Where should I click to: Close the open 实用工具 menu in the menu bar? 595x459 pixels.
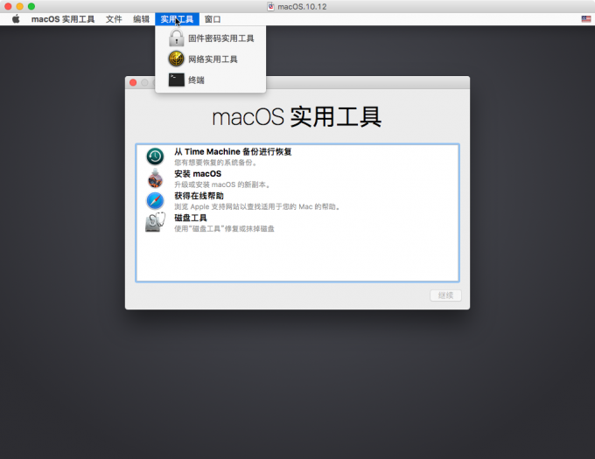point(177,19)
